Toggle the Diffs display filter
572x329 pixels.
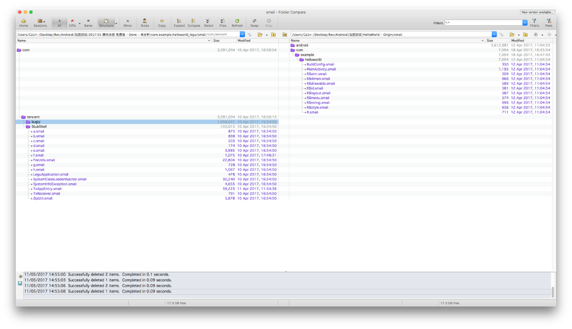tap(72, 22)
